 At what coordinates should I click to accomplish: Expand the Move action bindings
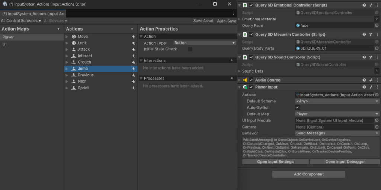pos(67,37)
